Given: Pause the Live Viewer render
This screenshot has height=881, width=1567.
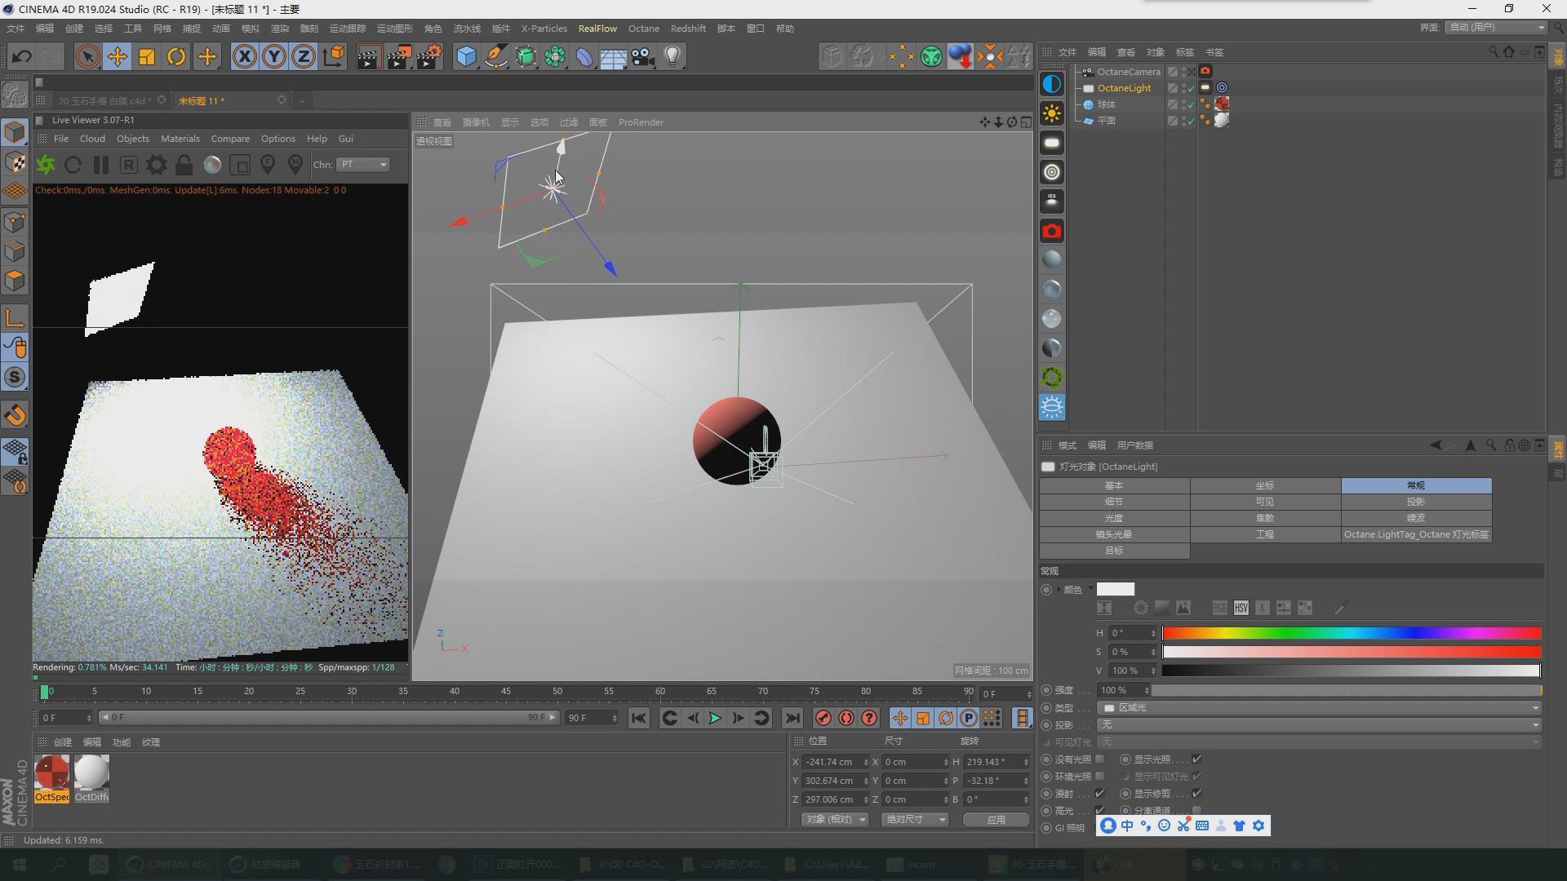Looking at the screenshot, I should (x=101, y=165).
